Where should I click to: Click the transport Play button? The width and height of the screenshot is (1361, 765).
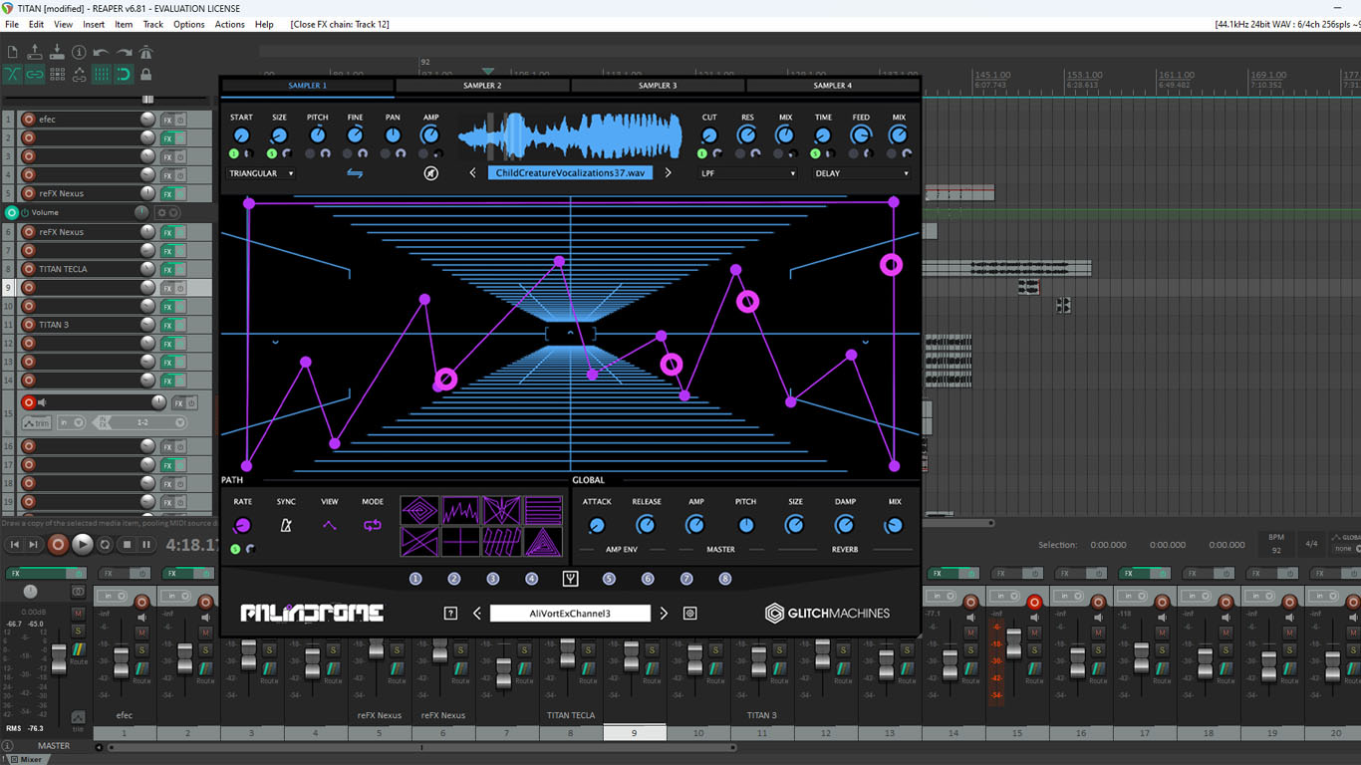[83, 544]
